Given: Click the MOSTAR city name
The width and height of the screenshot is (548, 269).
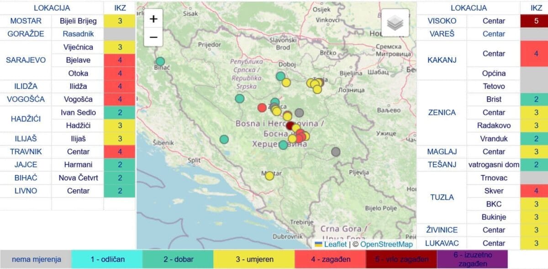Looking at the screenshot, I should (x=26, y=21).
